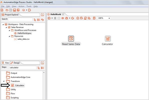Screen dimensions: 149x100
Task: Click the tree hierarchy icon beside Search field
Action: coord(35,20)
